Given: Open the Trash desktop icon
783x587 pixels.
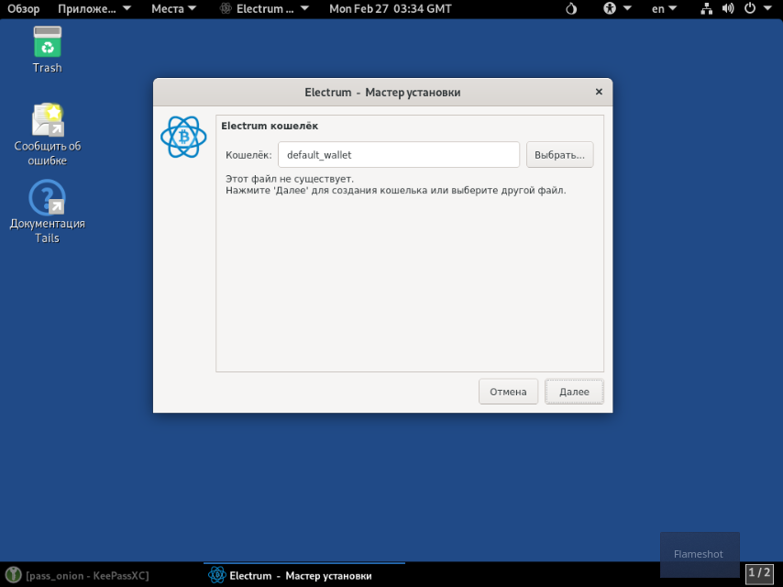Looking at the screenshot, I should [x=47, y=43].
